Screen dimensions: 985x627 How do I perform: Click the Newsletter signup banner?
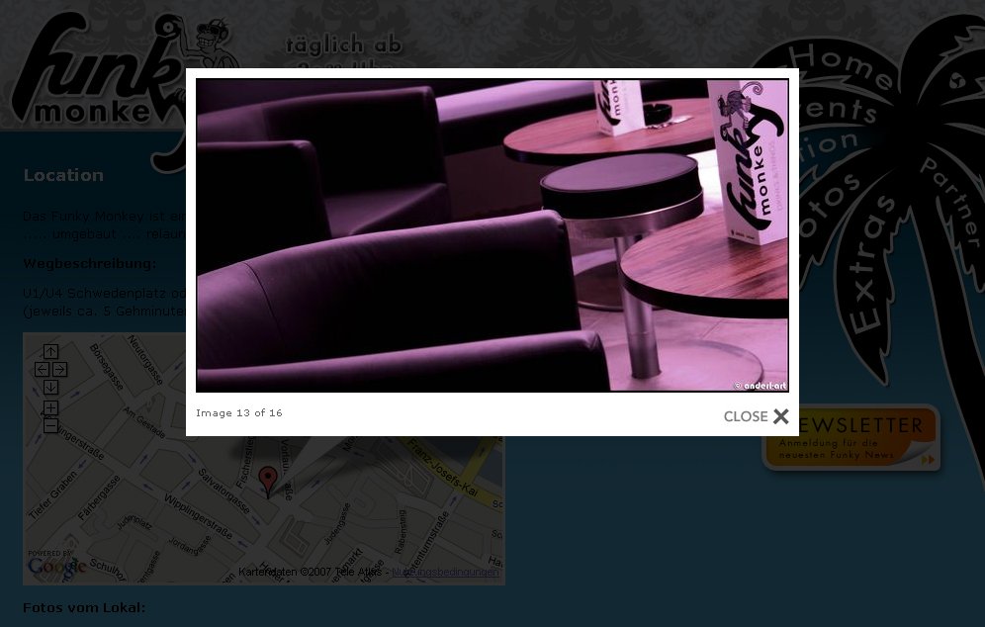click(851, 438)
